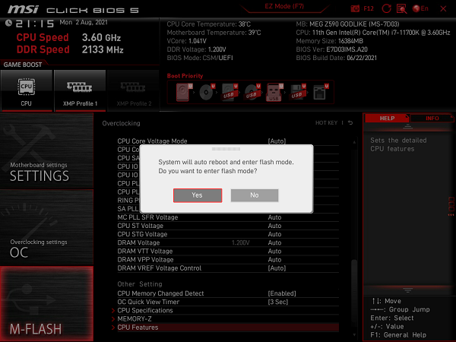Screen dimensions: 456x342
Task: Expand the MEMORY-Z submenu
Action: (x=135, y=318)
